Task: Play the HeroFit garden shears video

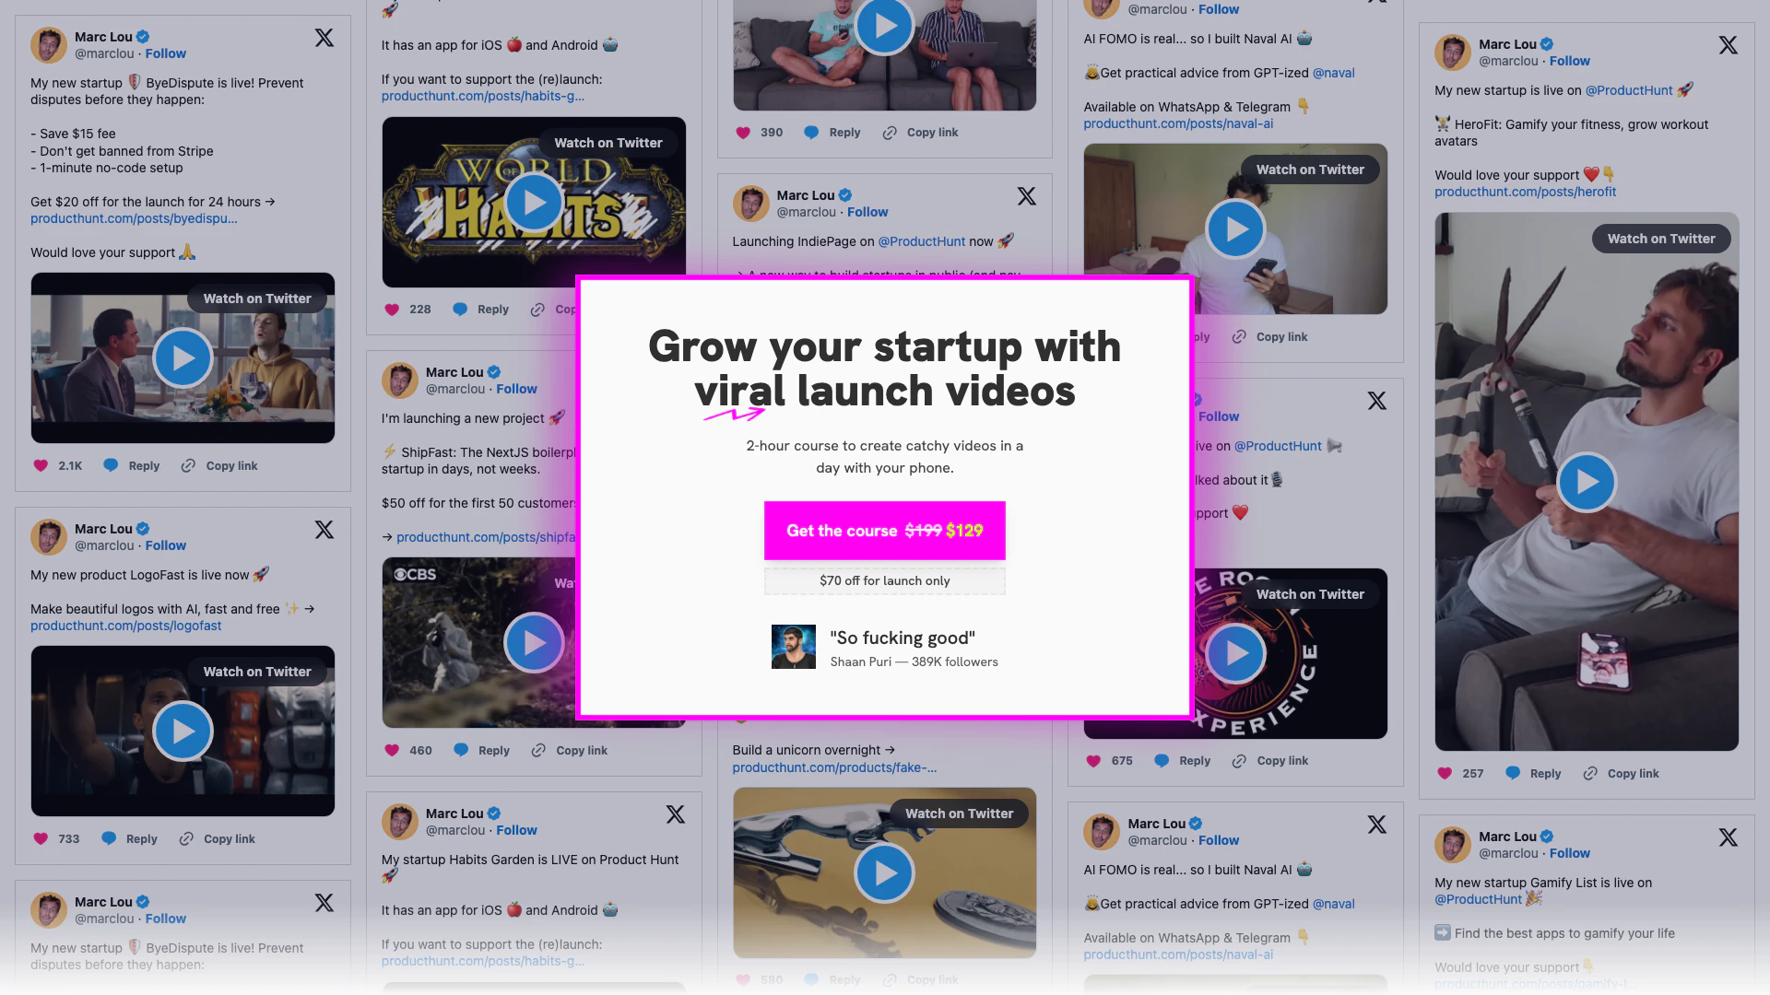Action: [x=1586, y=482]
